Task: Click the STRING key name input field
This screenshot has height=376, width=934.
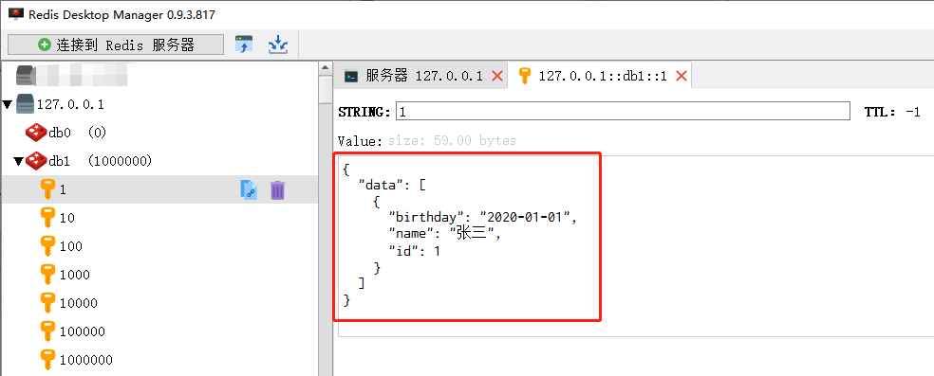Action: 623,111
